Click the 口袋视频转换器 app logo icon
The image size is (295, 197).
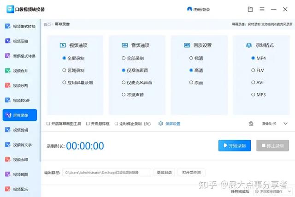coord(10,9)
